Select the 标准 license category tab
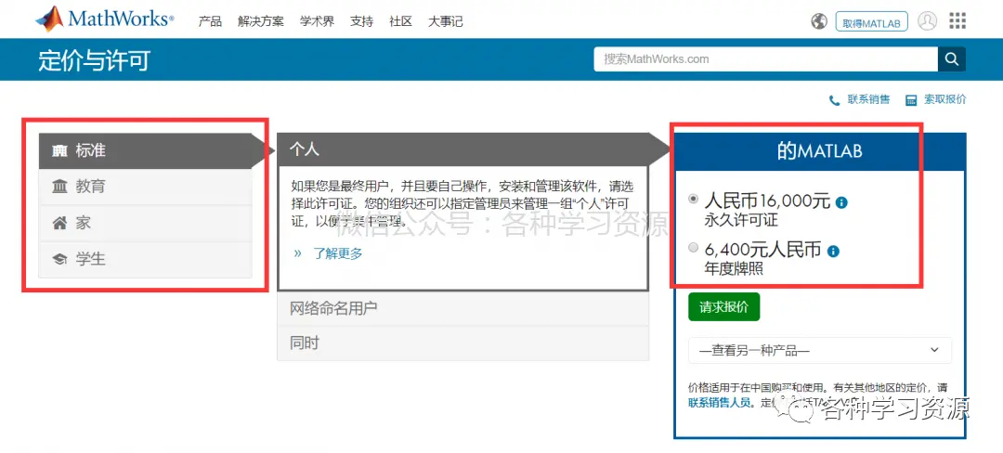 pyautogui.click(x=145, y=150)
